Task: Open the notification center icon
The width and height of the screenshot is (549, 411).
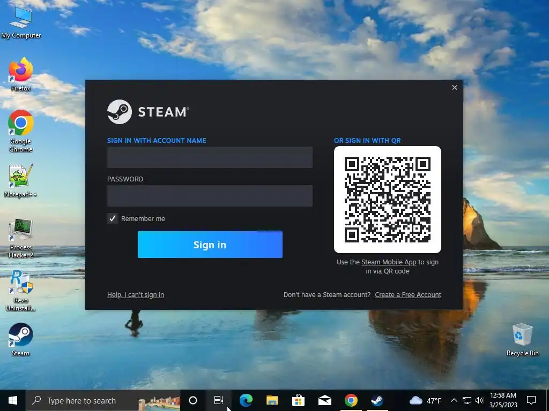Action: [531, 400]
